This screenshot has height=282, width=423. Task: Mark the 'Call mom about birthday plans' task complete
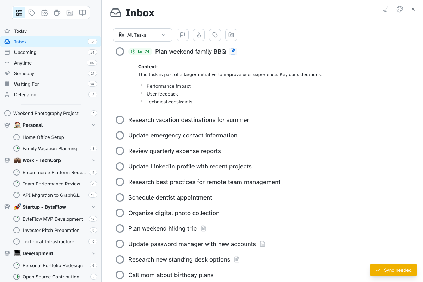tap(120, 275)
